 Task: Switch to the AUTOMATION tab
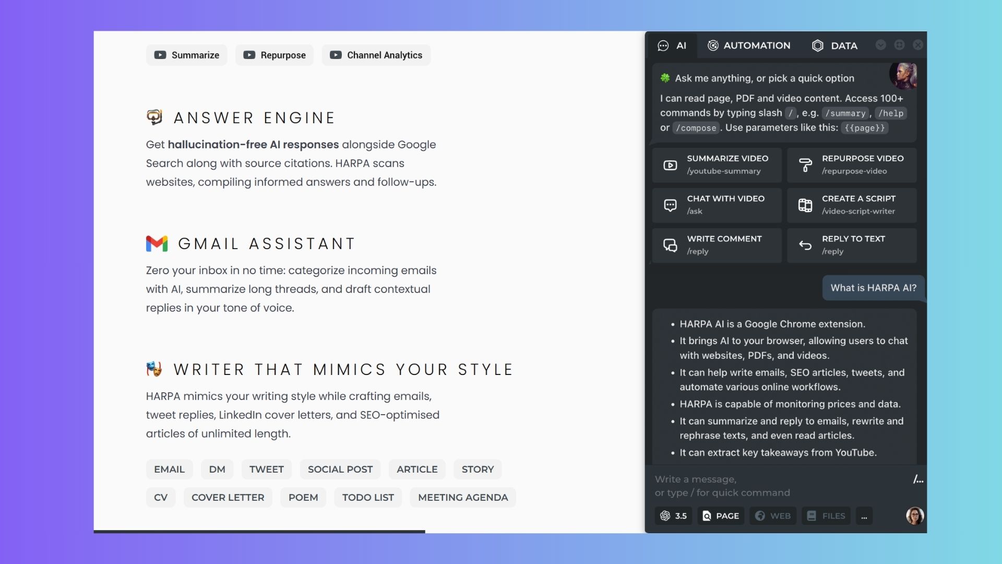[749, 45]
